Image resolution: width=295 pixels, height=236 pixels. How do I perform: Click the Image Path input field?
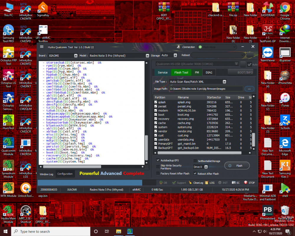(x=206, y=89)
